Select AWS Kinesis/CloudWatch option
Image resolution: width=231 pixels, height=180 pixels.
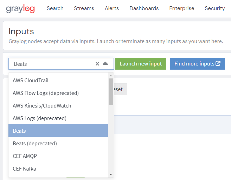[x=58, y=106]
